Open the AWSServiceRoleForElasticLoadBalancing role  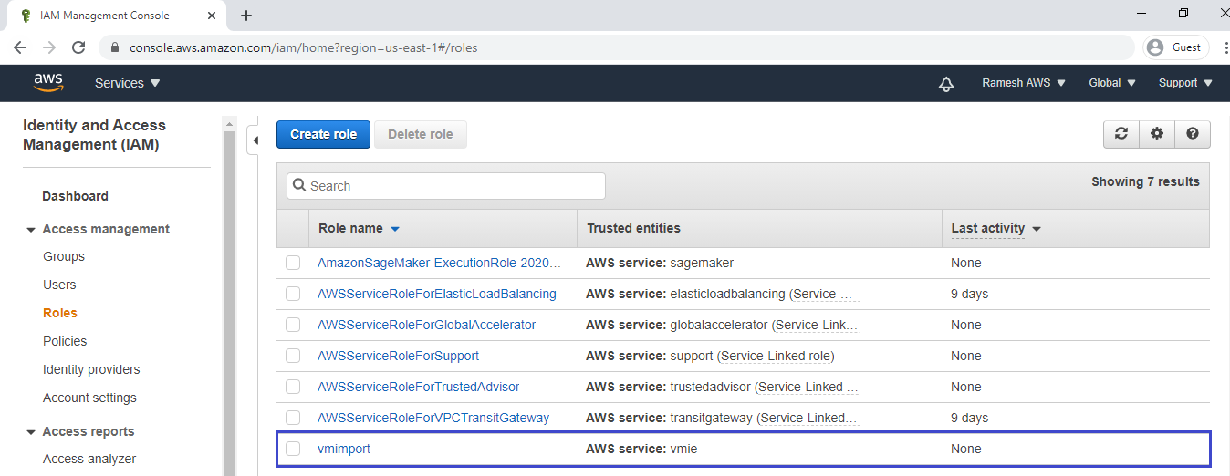point(437,294)
